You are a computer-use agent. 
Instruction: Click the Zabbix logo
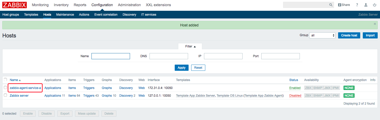coord(14,5)
